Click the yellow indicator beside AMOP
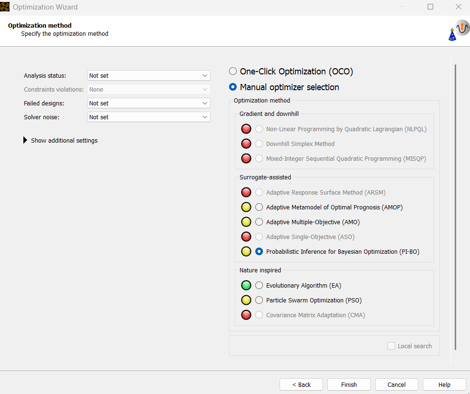 click(246, 207)
